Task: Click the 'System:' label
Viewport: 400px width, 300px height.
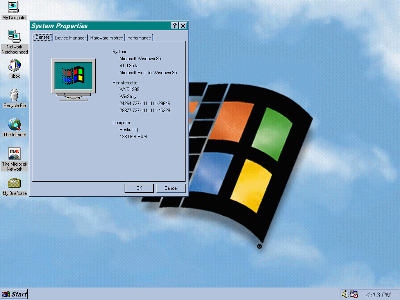Action: pyautogui.click(x=120, y=52)
